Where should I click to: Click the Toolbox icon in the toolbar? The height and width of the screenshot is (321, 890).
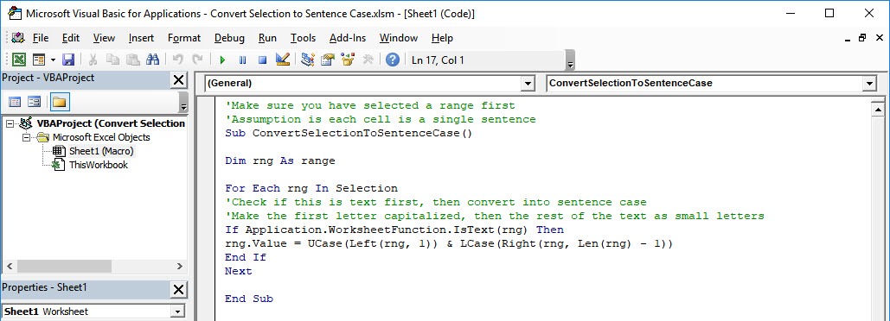pyautogui.click(x=368, y=60)
